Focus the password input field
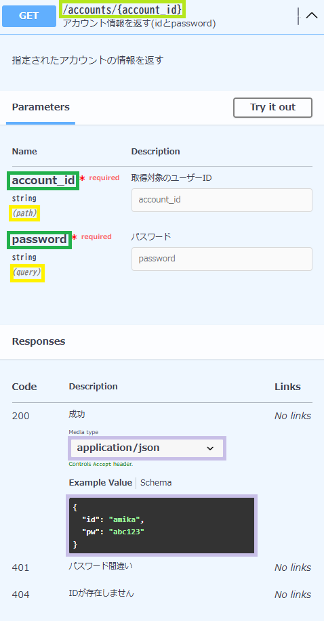 (222, 259)
